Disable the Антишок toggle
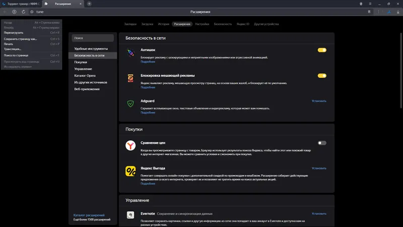The width and height of the screenshot is (403, 227). tap(322, 50)
